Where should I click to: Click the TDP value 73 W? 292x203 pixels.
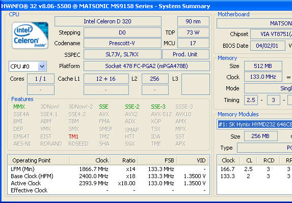[x=193, y=32]
